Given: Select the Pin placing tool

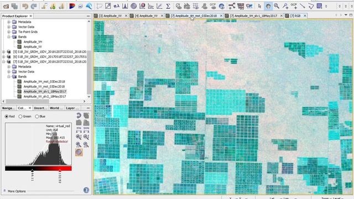Looking at the screenshot, I should pyautogui.click(x=285, y=6).
